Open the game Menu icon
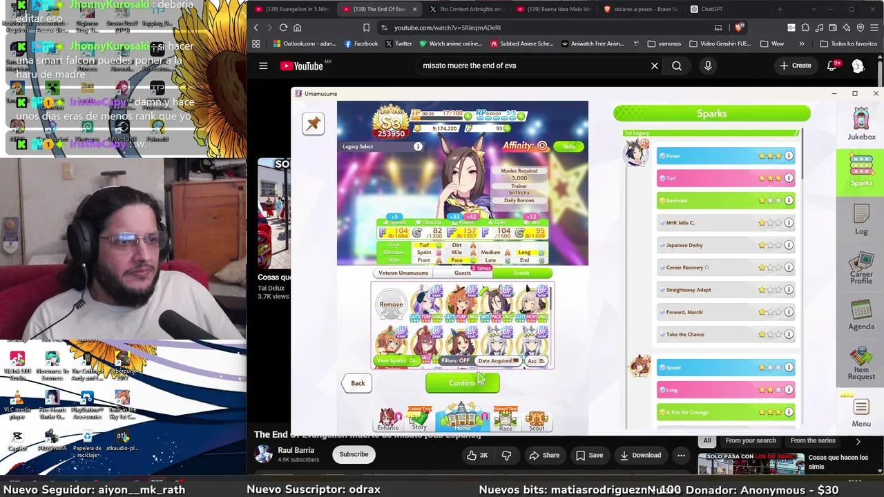Viewport: 884px width, 497px height. click(x=861, y=413)
